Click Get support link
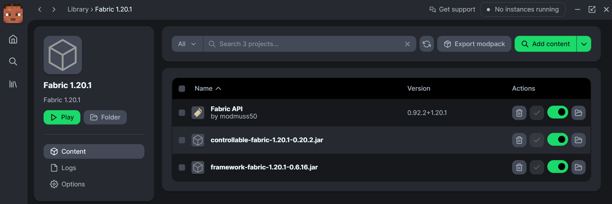Image resolution: width=612 pixels, height=204 pixels. click(452, 9)
